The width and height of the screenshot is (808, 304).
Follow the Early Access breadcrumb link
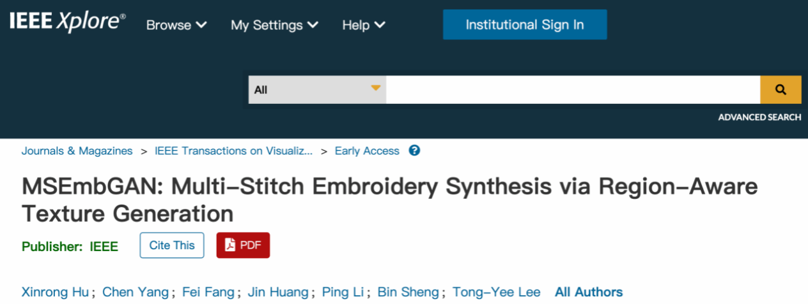point(367,151)
